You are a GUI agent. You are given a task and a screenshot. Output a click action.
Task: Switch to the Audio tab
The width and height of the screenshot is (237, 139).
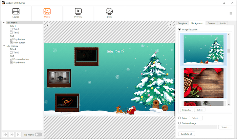(x=223, y=23)
